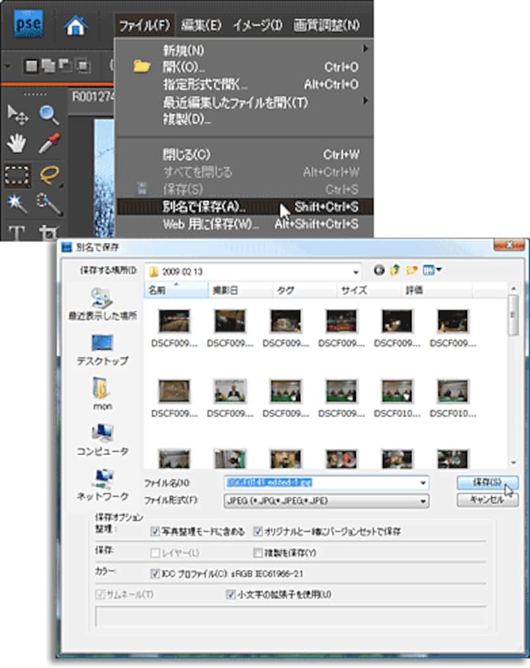Activate the Rectangular Marquee tool
Screen dimensions: 530x668
click(x=17, y=174)
